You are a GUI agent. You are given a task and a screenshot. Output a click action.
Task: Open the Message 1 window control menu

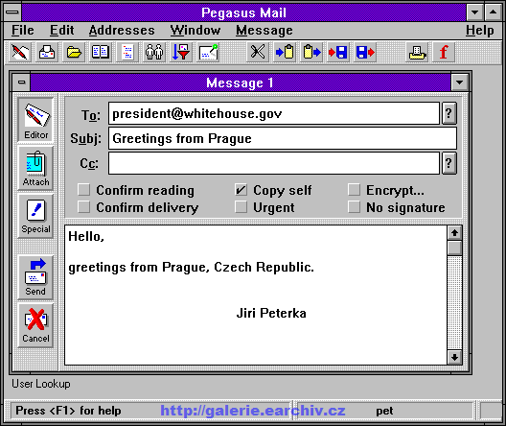22,83
